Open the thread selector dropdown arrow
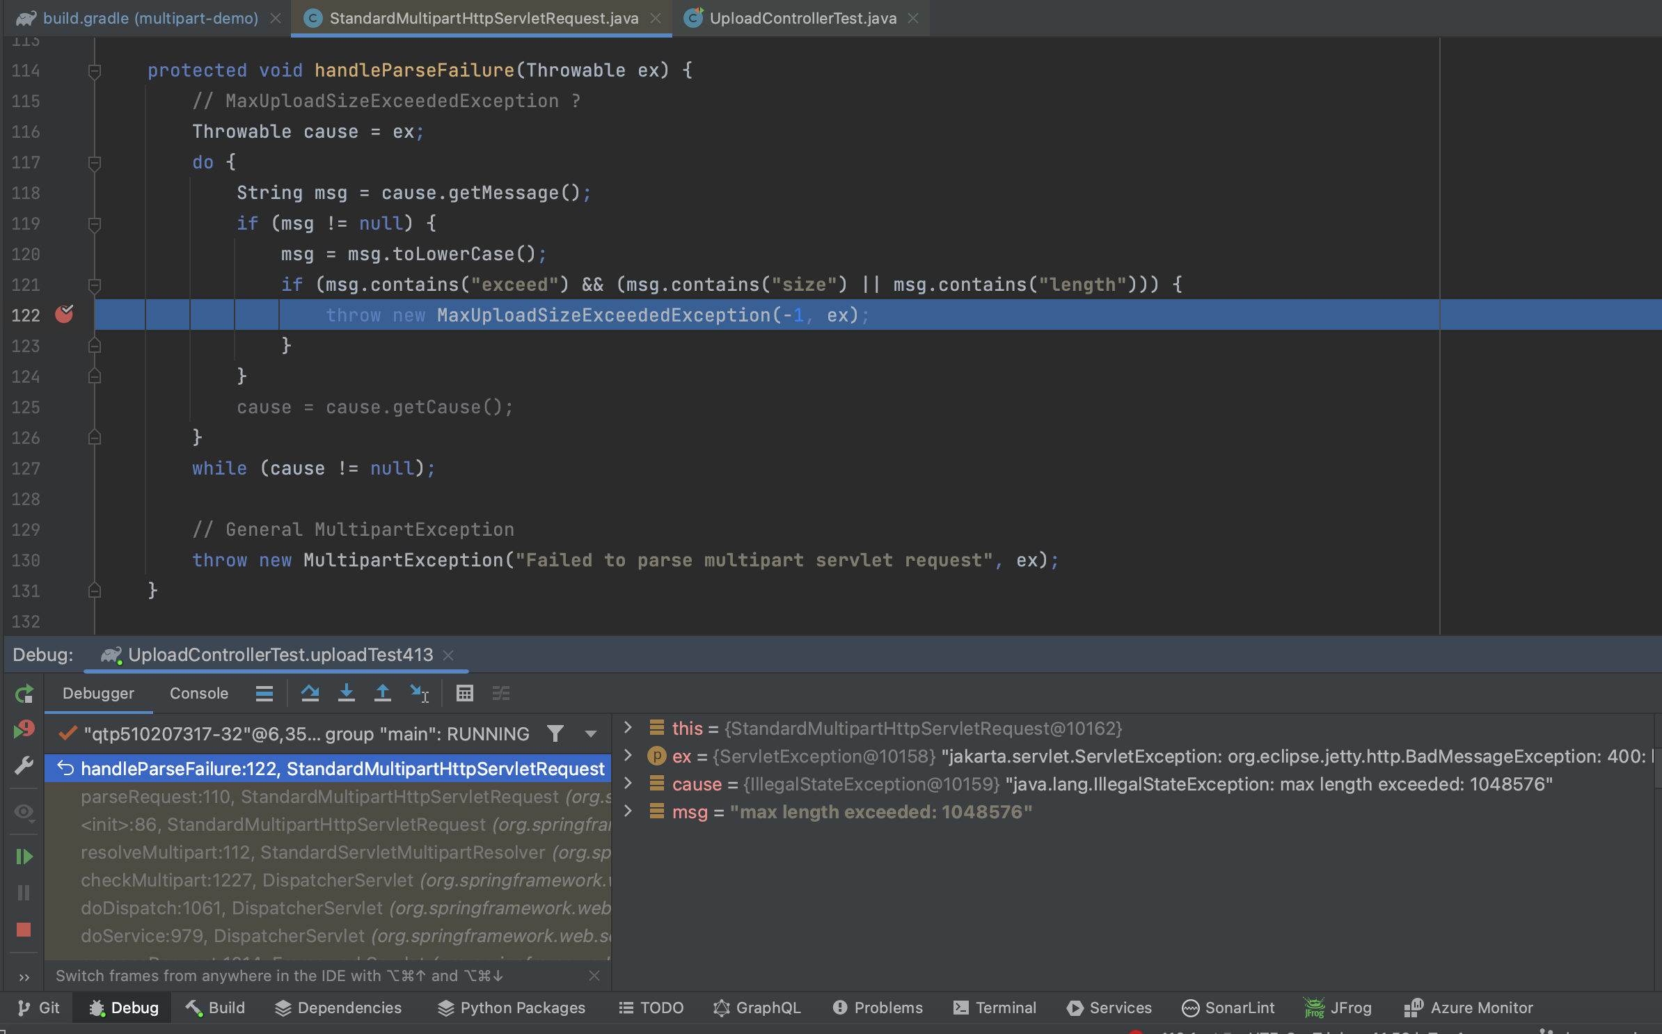The height and width of the screenshot is (1034, 1662). click(x=591, y=734)
